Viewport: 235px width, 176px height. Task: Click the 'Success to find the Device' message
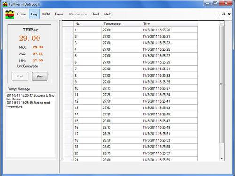coord(30,97)
